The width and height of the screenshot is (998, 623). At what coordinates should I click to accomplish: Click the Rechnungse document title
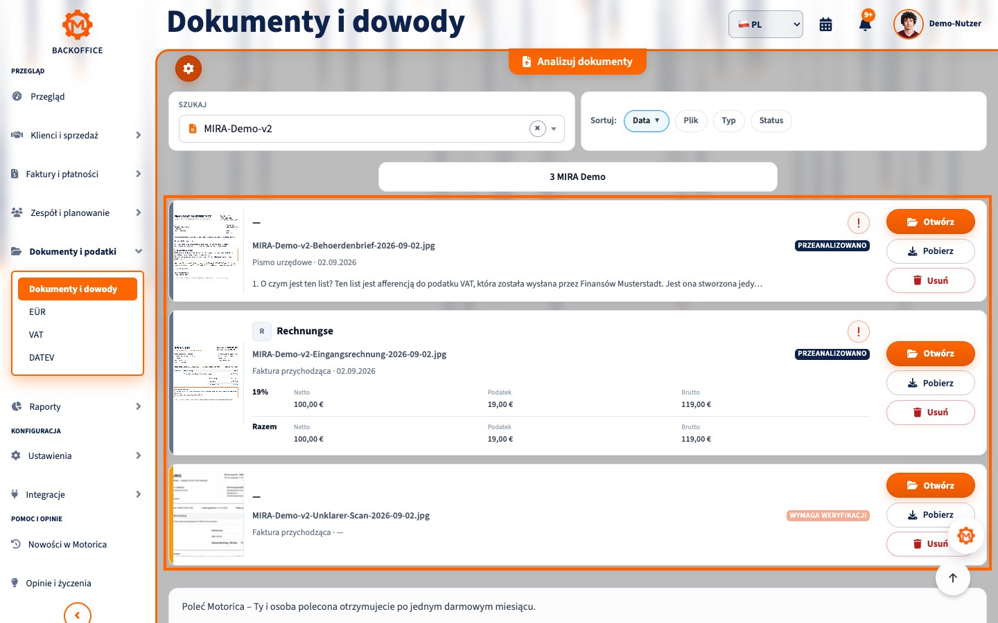(x=305, y=332)
